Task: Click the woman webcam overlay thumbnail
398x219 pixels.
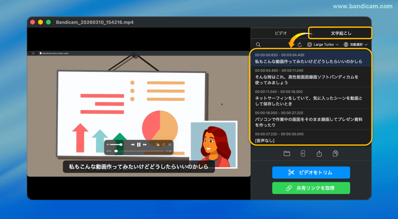Action: pyautogui.click(x=214, y=144)
